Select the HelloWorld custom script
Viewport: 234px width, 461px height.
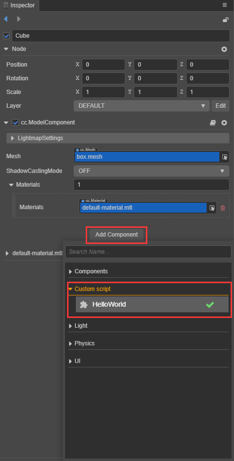tap(152, 304)
